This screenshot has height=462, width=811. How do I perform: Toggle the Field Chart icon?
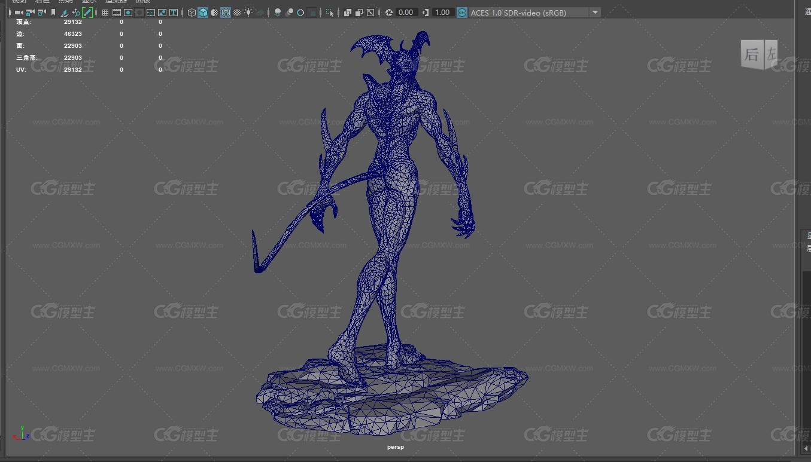tap(150, 13)
